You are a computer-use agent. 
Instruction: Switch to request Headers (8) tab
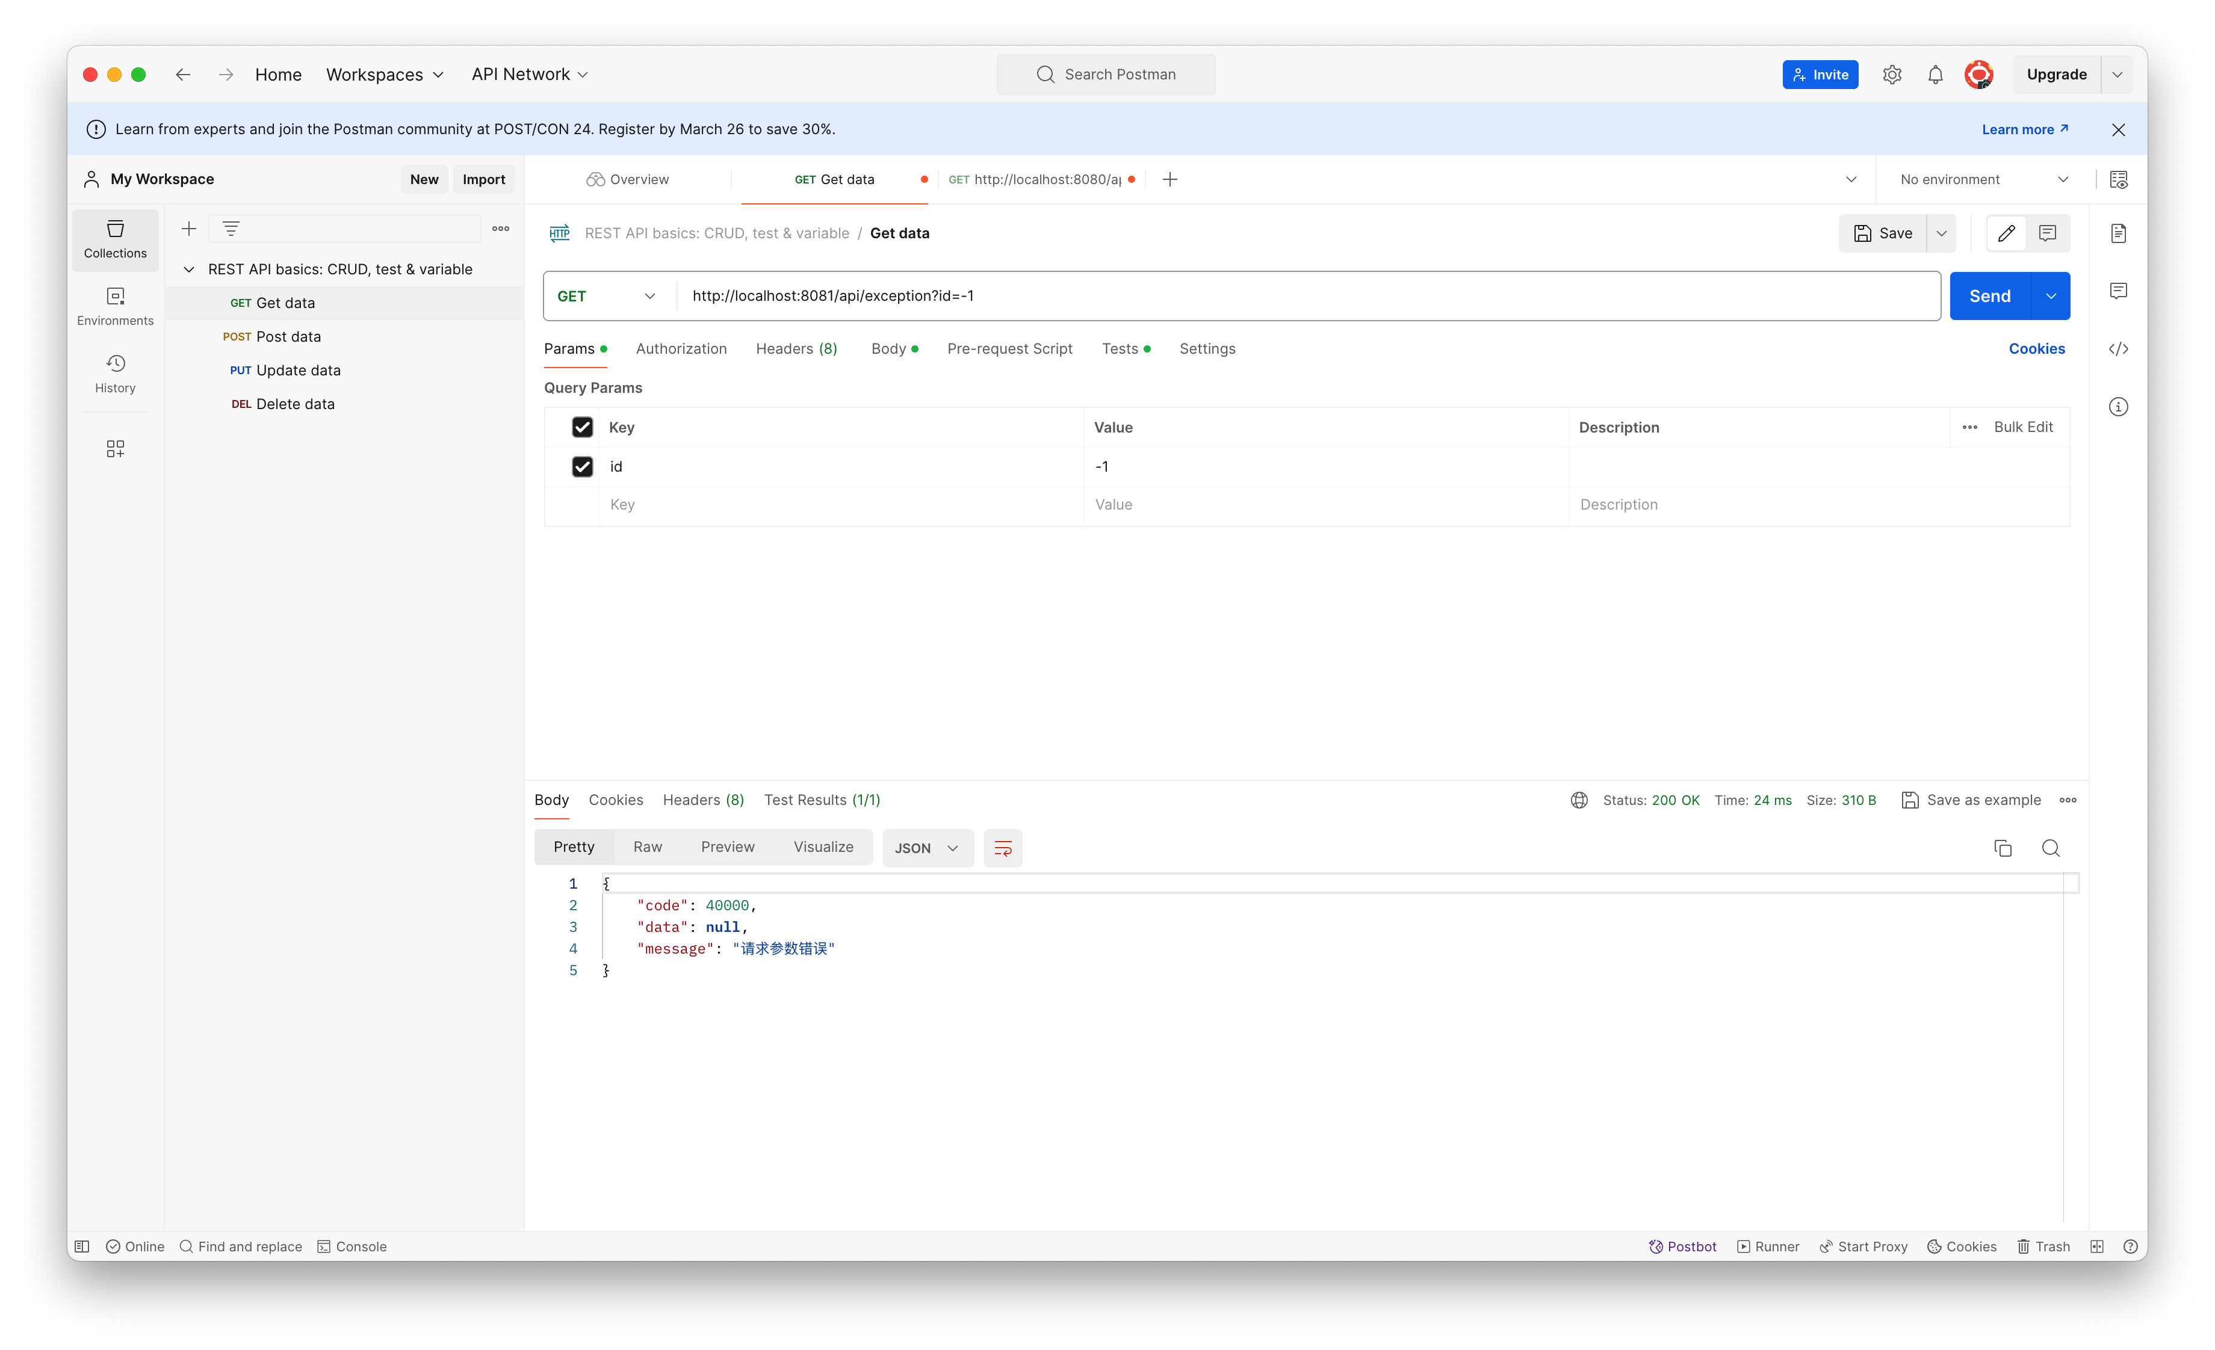(x=796, y=348)
